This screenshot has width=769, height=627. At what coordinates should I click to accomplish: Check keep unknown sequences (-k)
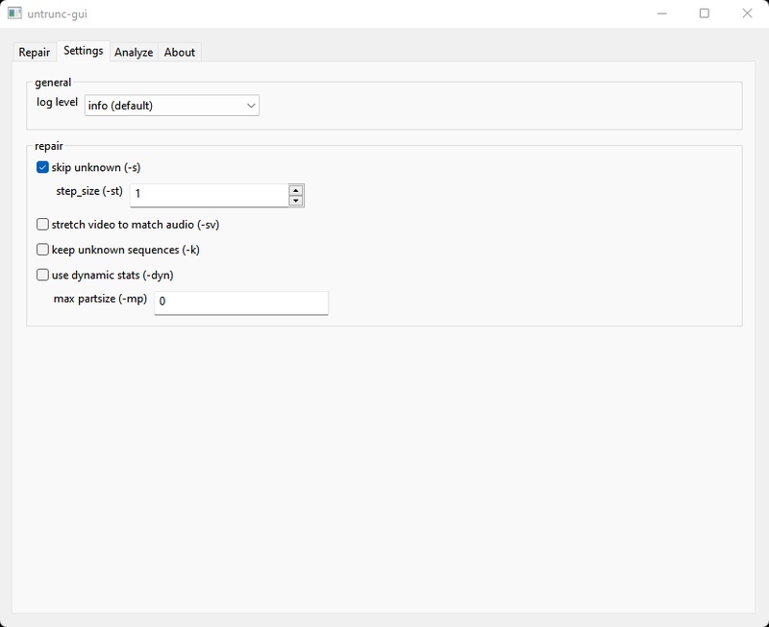click(40, 251)
